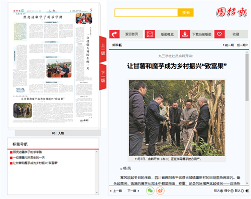Click the article scrollbar down arrow
This screenshot has width=251, height=199.
coord(247,183)
